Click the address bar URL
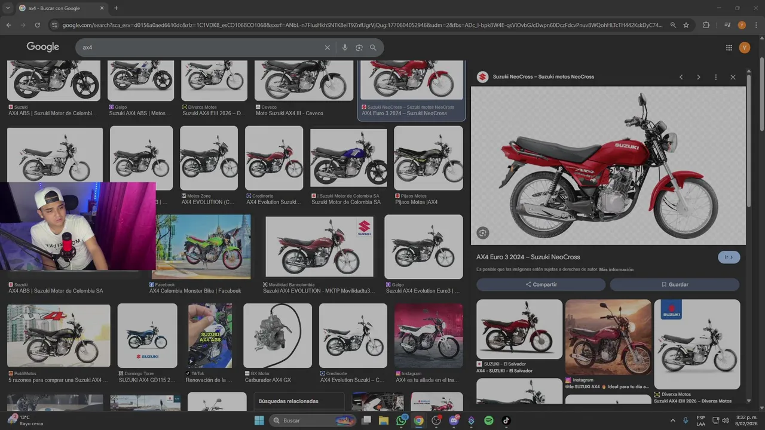The width and height of the screenshot is (765, 430). pos(362,25)
